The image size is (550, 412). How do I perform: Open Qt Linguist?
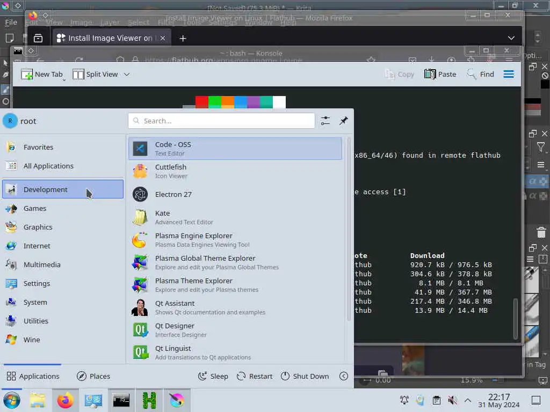pos(235,352)
